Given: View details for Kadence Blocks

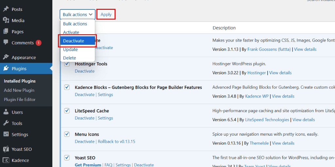Looking at the screenshot, I should click(283, 96).
